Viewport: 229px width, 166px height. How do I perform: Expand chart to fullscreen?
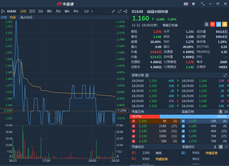click(x=120, y=11)
